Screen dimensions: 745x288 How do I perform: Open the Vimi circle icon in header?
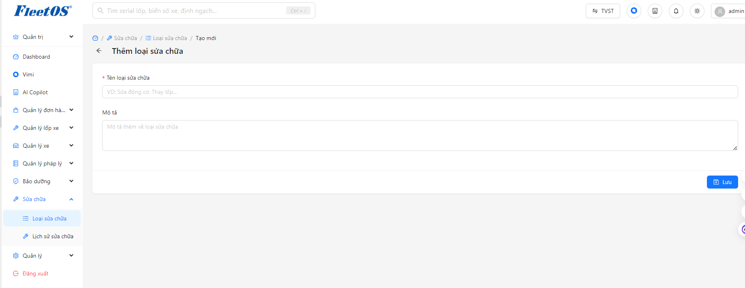(x=634, y=11)
